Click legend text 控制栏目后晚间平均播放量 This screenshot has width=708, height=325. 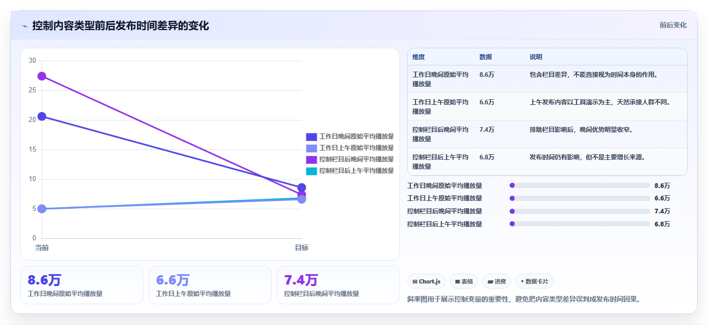pyautogui.click(x=356, y=159)
